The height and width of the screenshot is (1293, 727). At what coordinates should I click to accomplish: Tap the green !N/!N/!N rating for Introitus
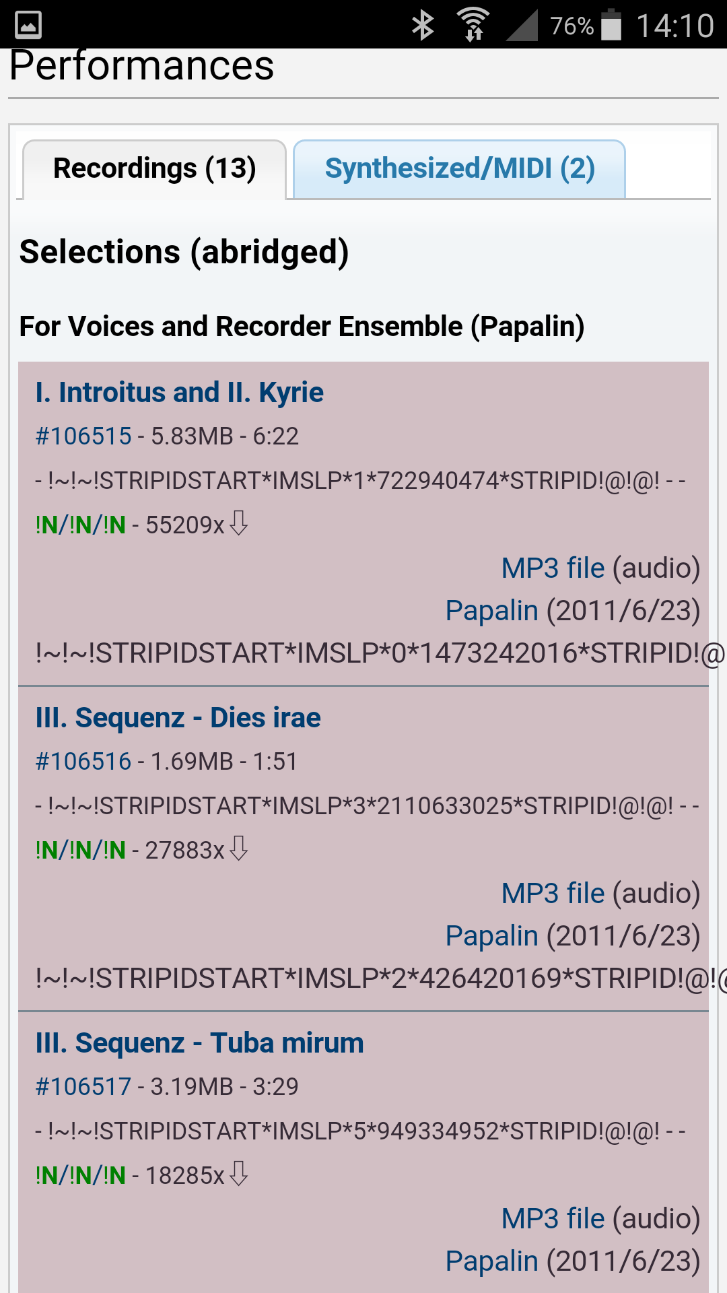[x=81, y=525]
